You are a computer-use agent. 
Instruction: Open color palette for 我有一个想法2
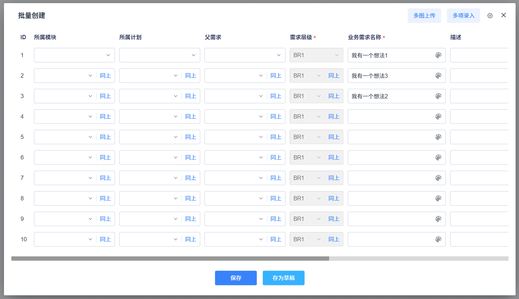pyautogui.click(x=438, y=96)
